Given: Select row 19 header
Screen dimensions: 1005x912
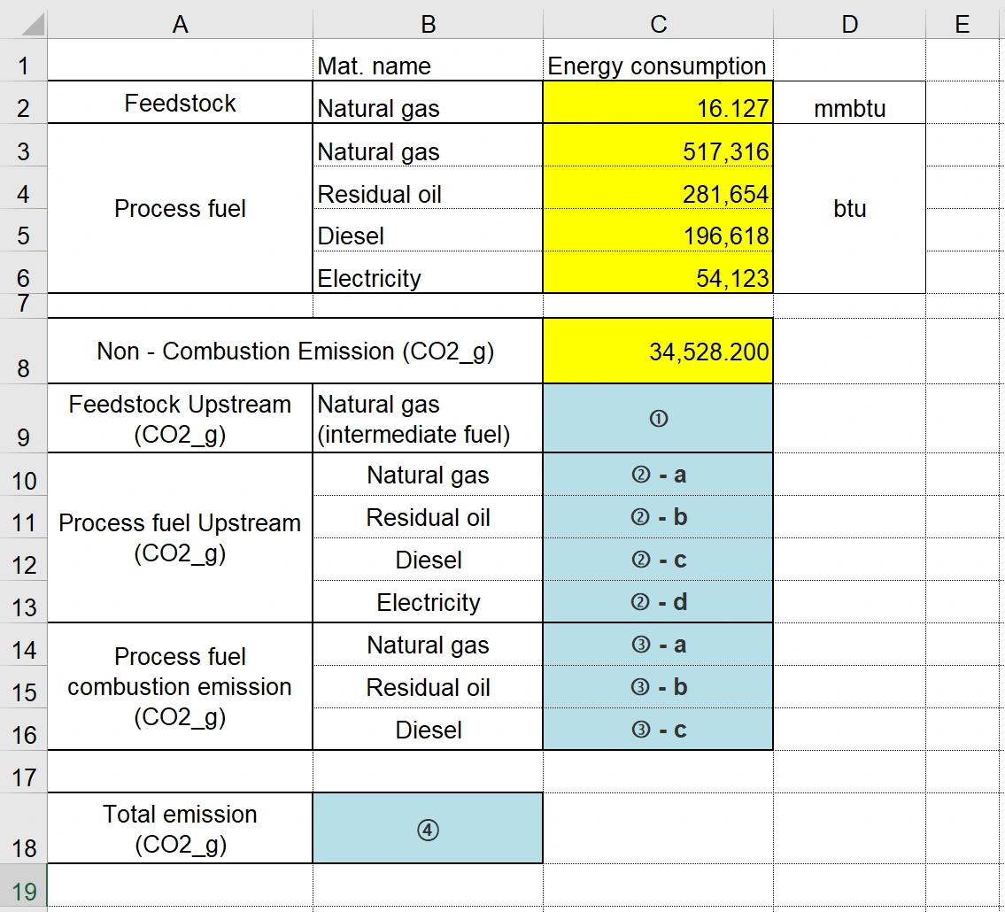Looking at the screenshot, I should (x=24, y=887).
